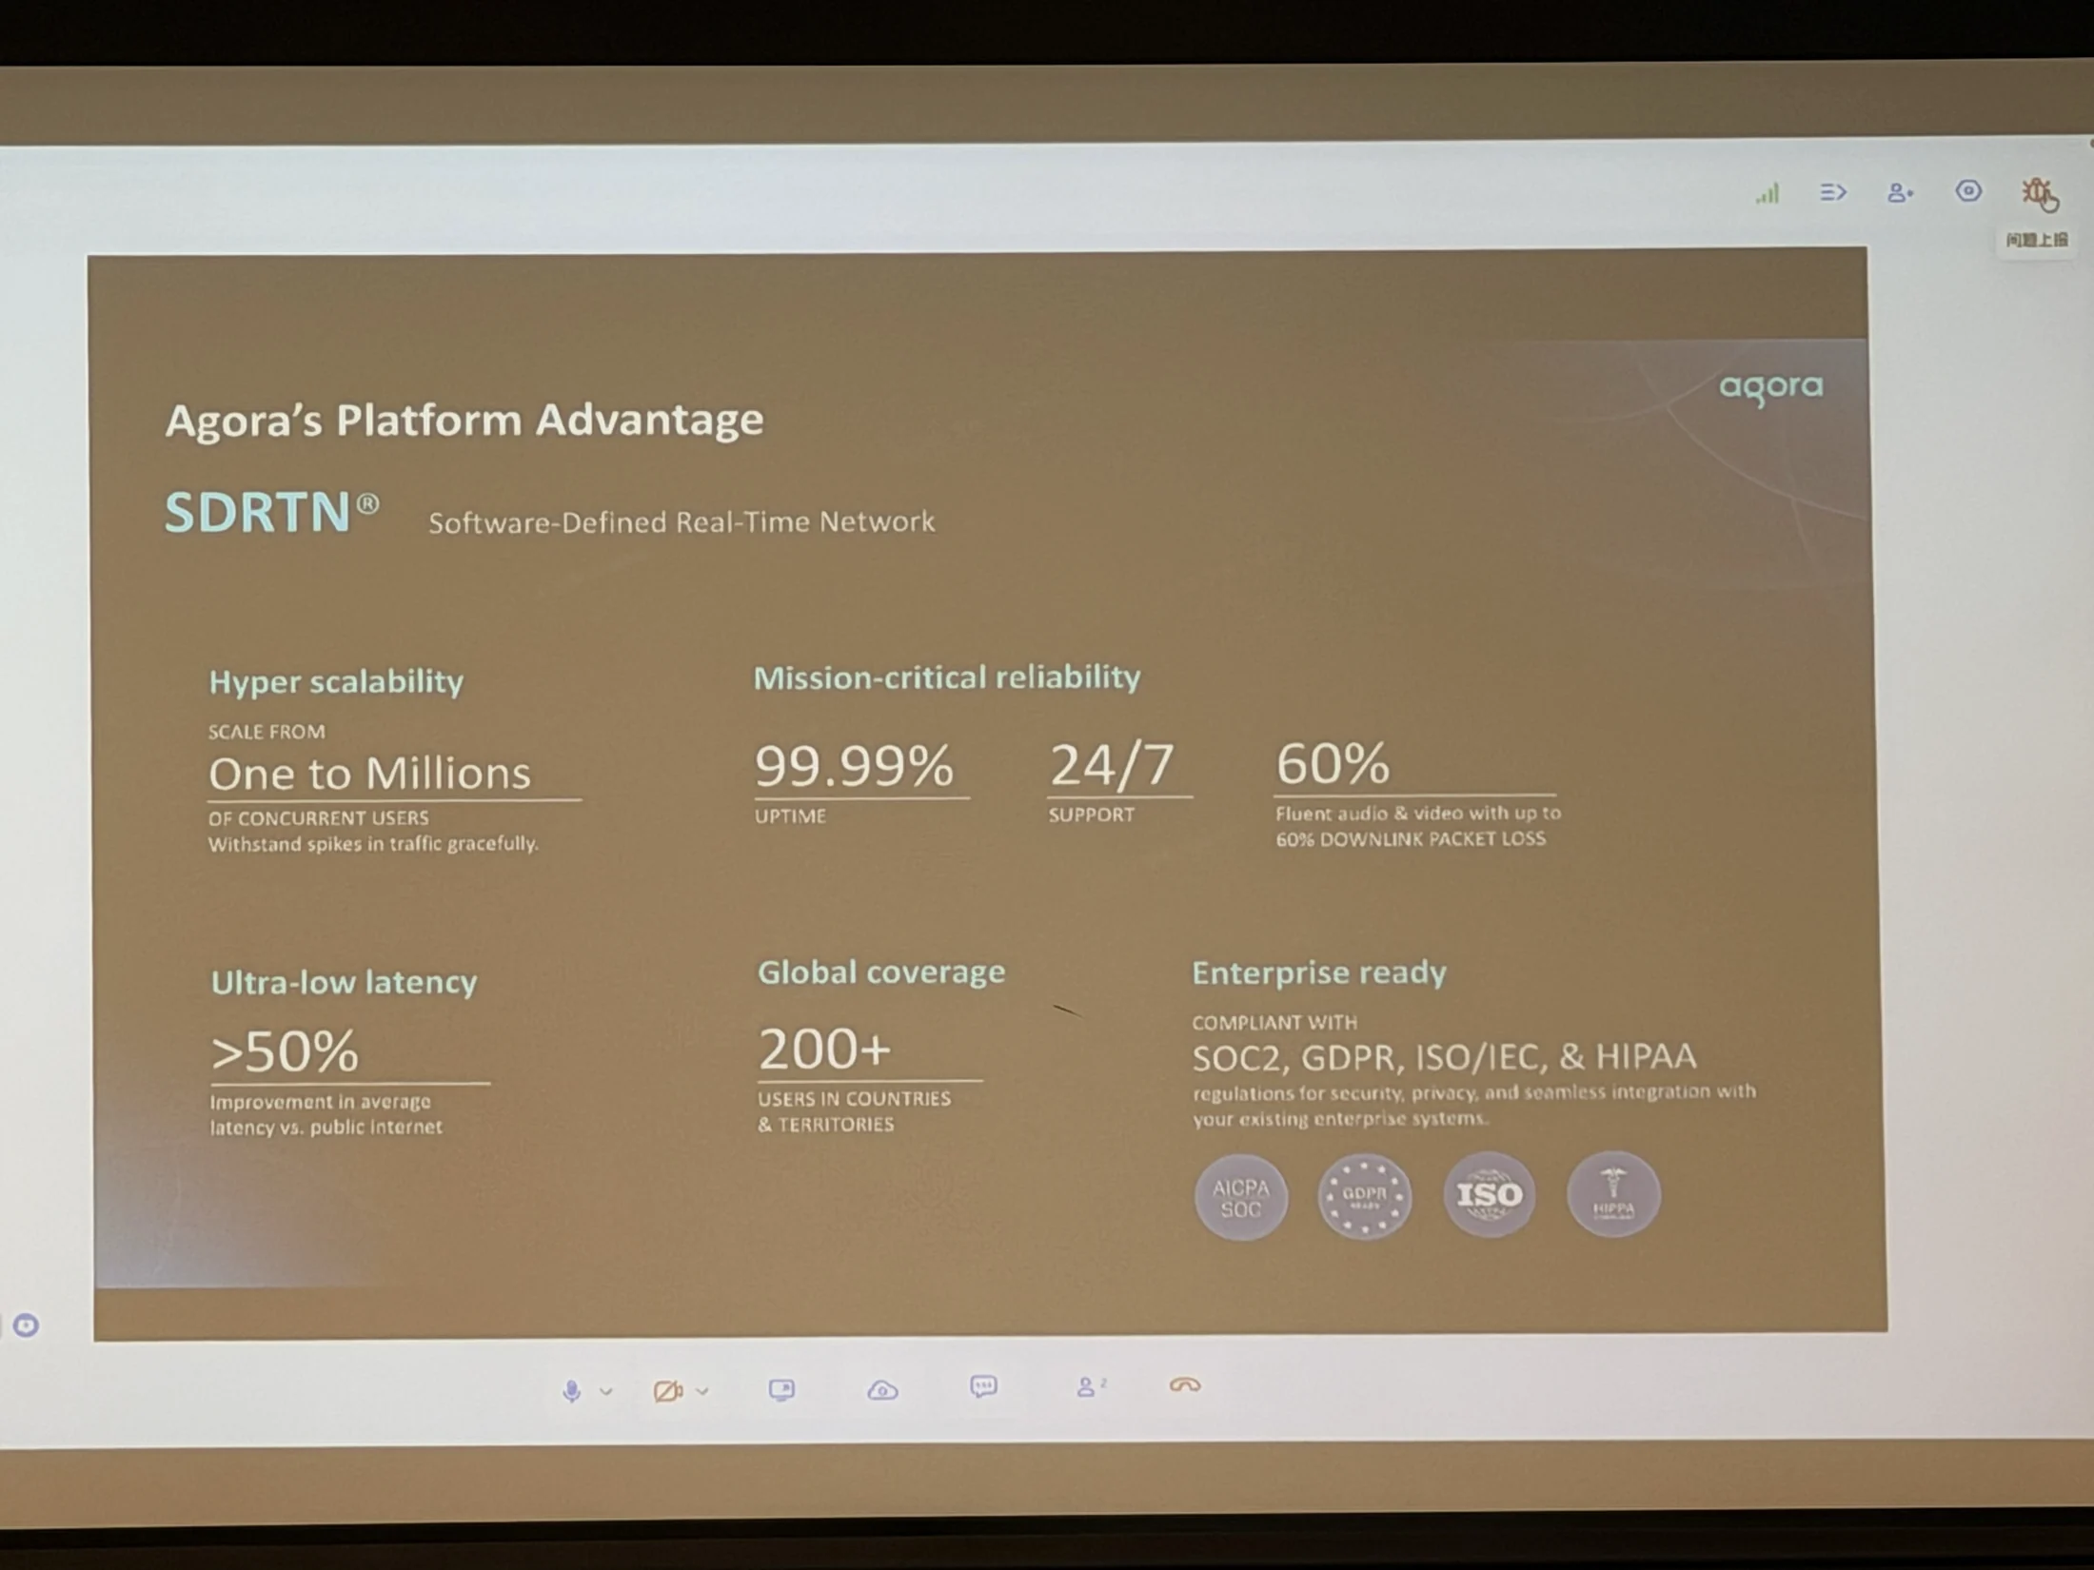Click the '200+' global coverage figure
Viewport: 2094px width, 1570px height.
[824, 1049]
